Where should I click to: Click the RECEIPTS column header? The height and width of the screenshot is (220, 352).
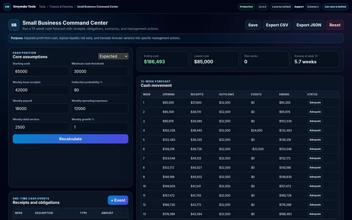(x=197, y=95)
